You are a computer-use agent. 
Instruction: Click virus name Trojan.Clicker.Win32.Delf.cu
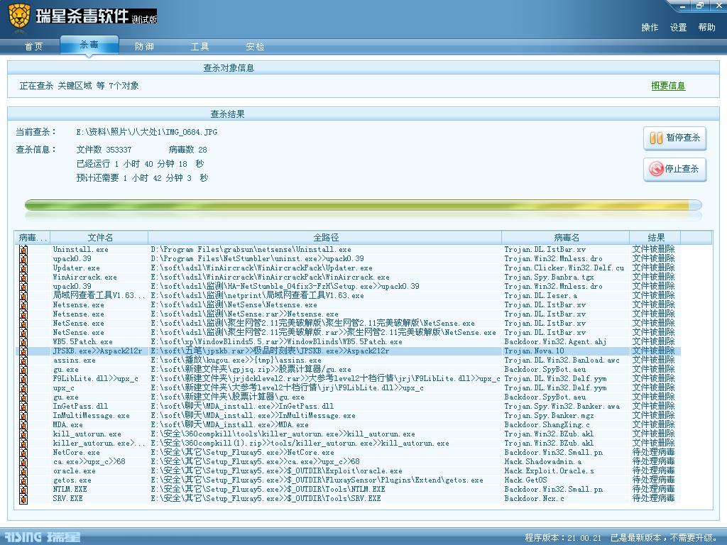(x=564, y=268)
